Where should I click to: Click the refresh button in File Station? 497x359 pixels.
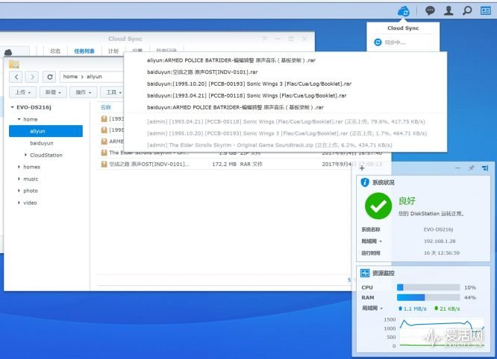click(x=50, y=77)
